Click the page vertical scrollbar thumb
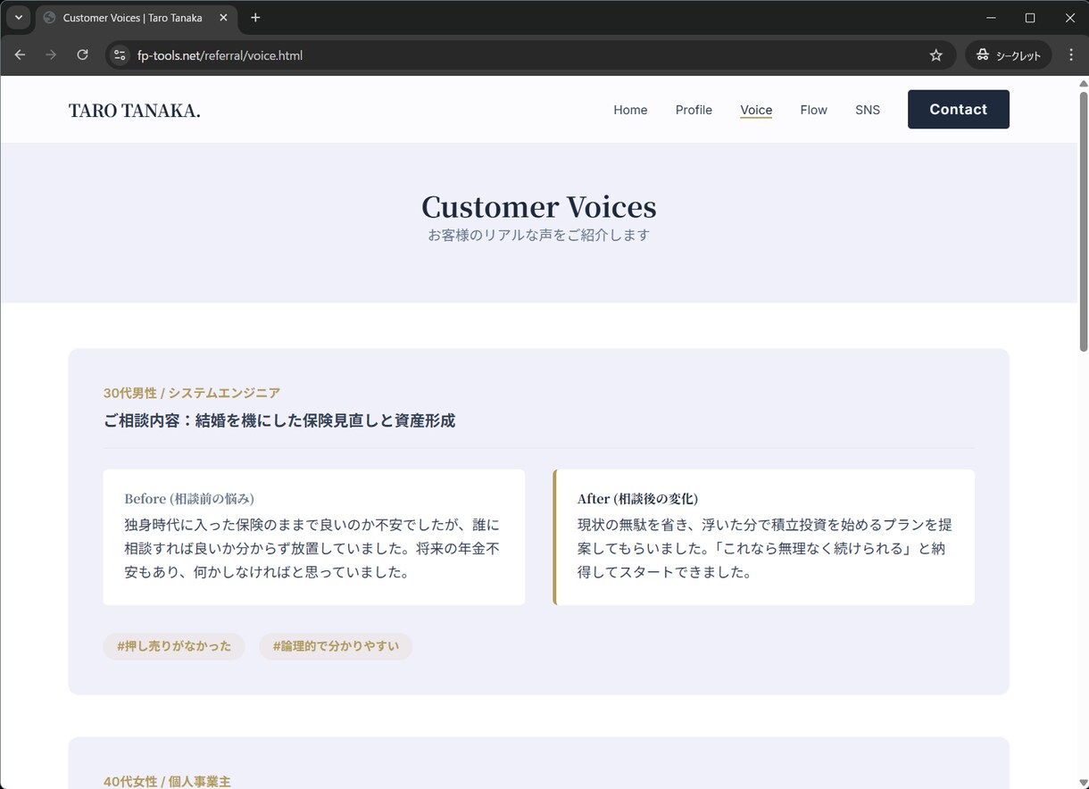The image size is (1089, 789). click(1084, 220)
